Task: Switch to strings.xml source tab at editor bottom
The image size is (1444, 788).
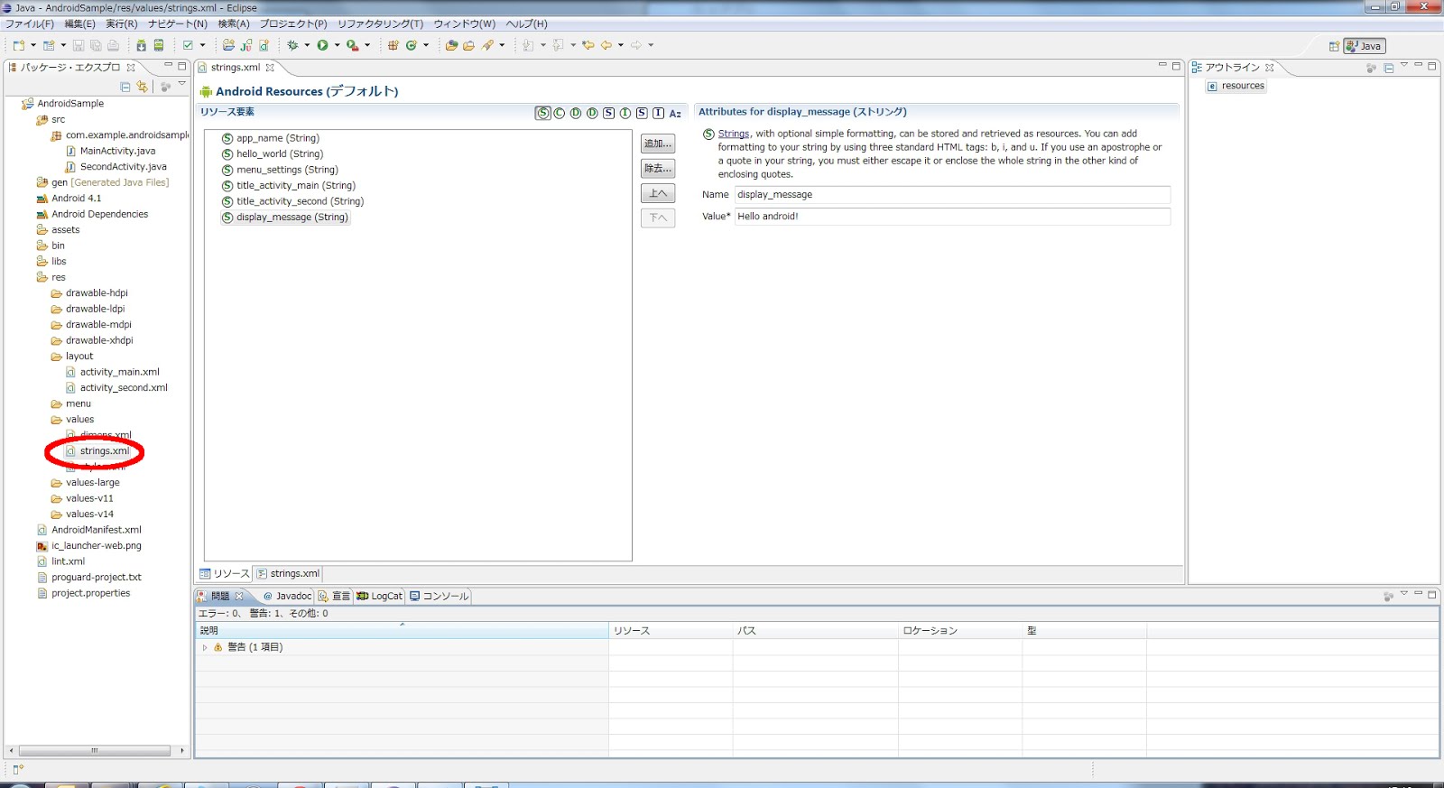Action: click(x=288, y=573)
